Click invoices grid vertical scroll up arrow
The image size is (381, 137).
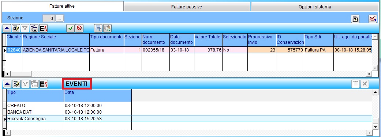tap(375, 37)
